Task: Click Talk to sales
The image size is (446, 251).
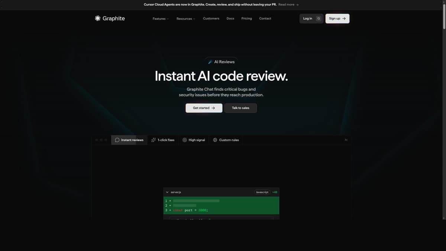Action: (240, 108)
